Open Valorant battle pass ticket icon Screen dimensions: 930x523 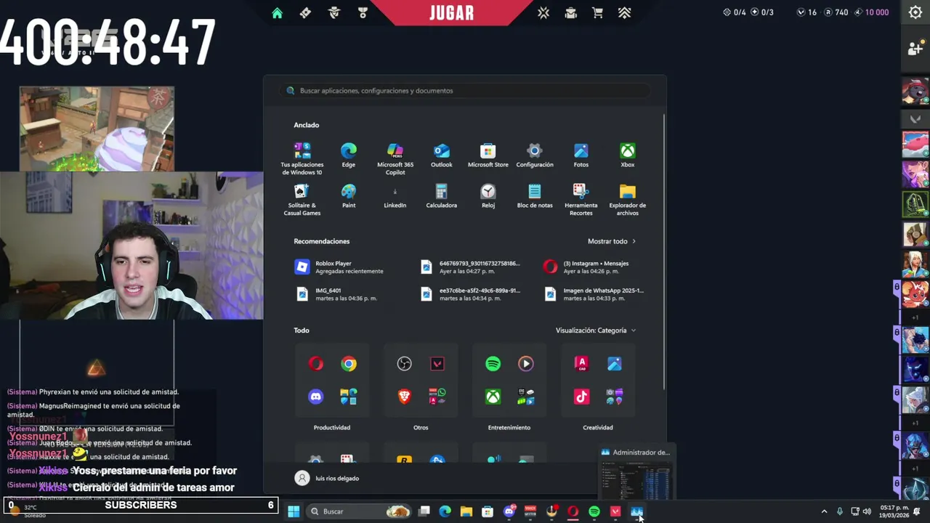coord(305,13)
